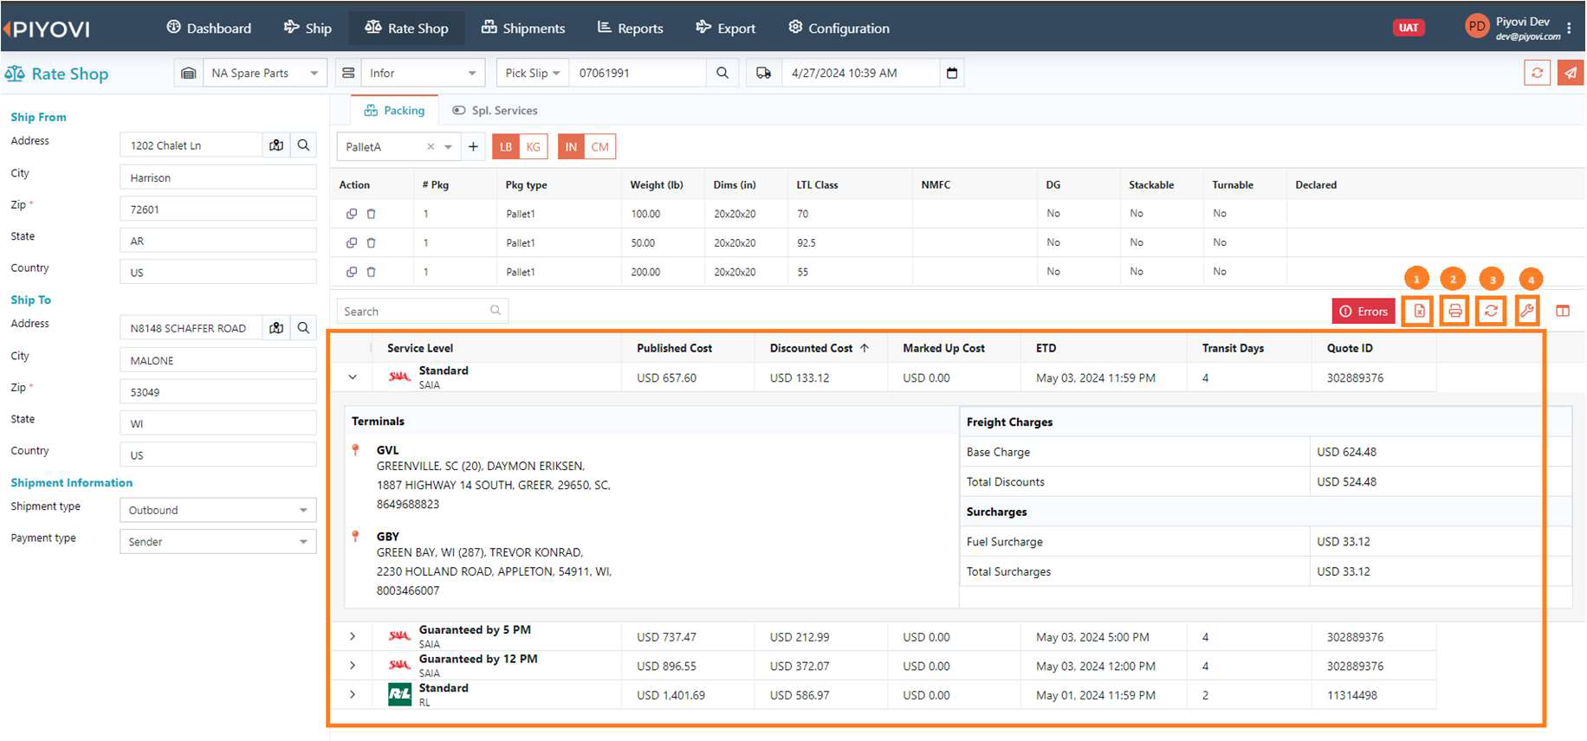Open the Pick Slip type dropdown
This screenshot has height=741, width=1587.
[x=533, y=73]
